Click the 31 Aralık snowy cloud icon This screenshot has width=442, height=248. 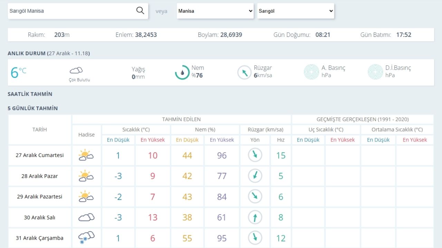[x=86, y=238]
